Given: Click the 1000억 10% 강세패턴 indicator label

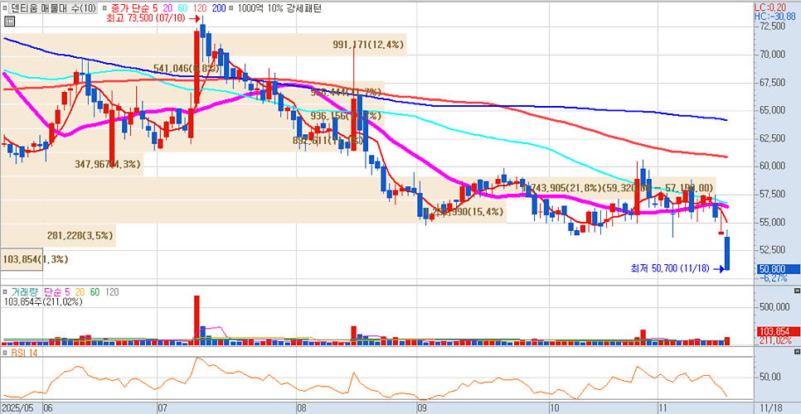Looking at the screenshot, I should point(279,8).
